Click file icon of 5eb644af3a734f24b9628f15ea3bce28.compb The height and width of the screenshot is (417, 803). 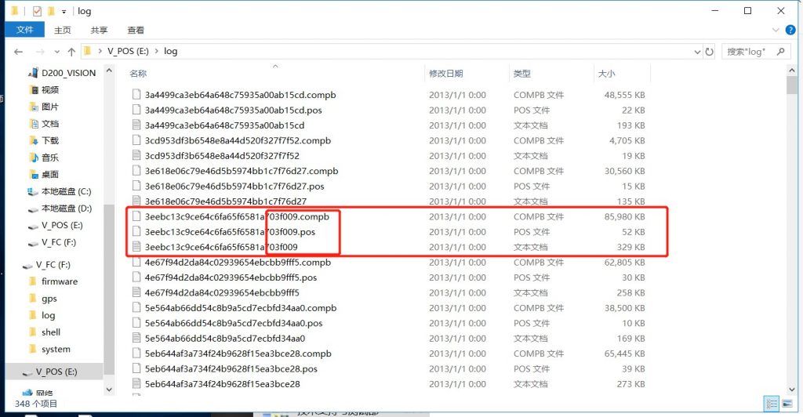pyautogui.click(x=136, y=354)
